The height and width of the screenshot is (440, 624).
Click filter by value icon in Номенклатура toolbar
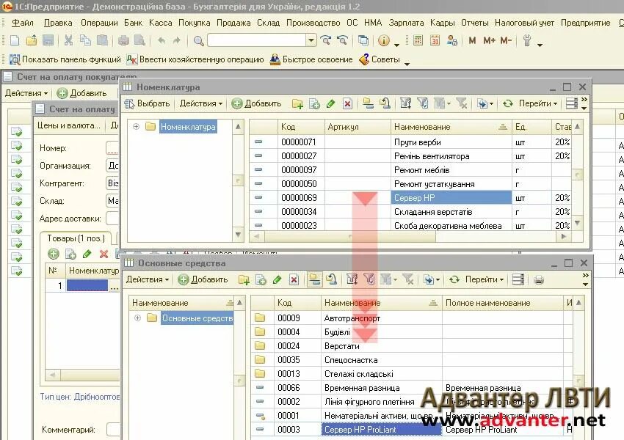(422, 103)
